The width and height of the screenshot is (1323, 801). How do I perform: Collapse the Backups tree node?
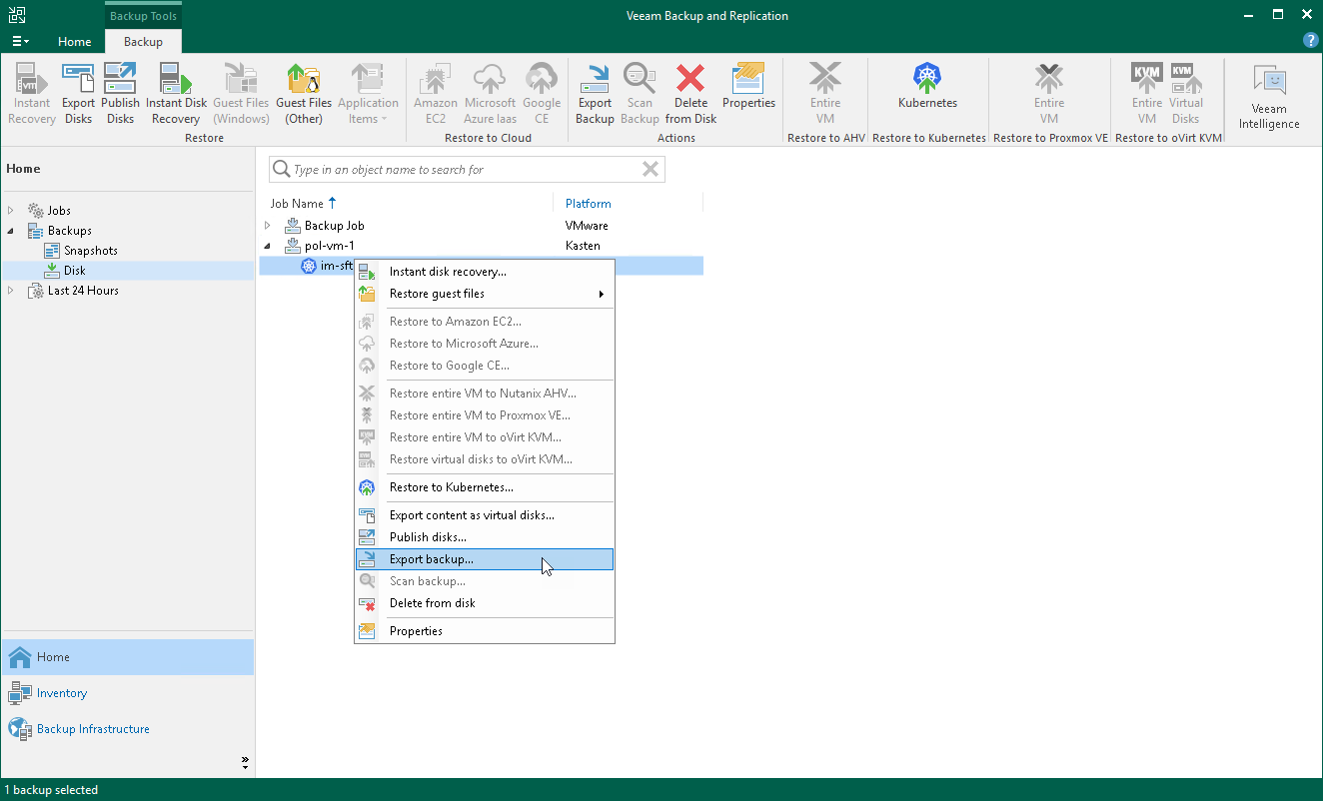coord(12,231)
